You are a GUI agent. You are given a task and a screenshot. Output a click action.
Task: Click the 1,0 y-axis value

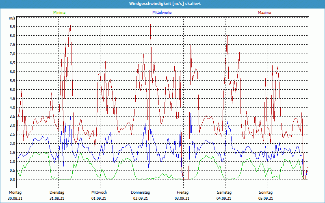13,161
